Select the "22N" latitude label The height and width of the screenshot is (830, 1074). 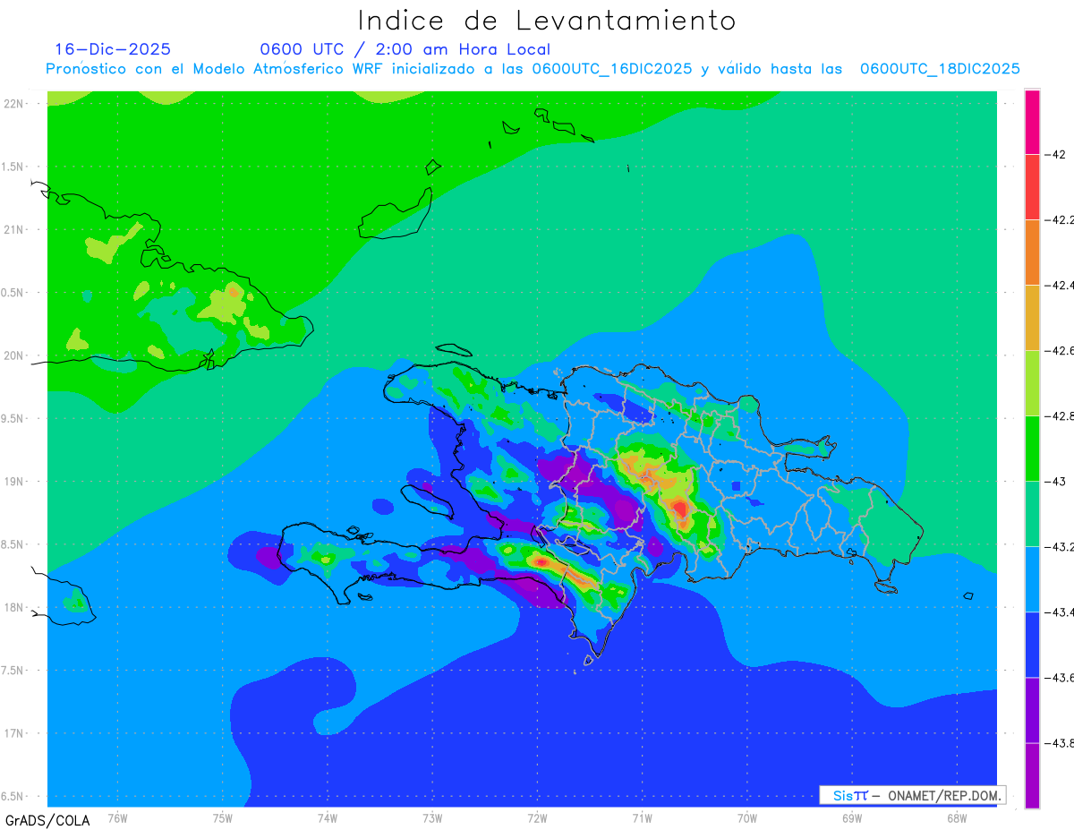click(x=13, y=103)
